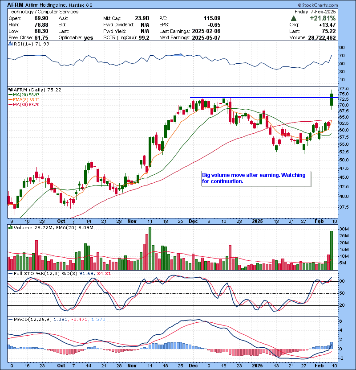356x370 pixels.
Task: Click the Volume value 28,722,462
Action: pos(322,38)
